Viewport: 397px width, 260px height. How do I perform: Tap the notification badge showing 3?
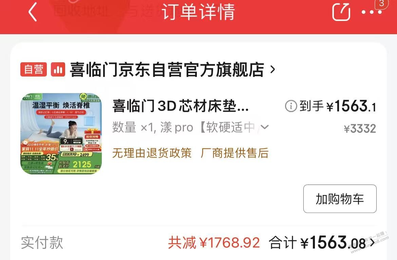[381, 4]
